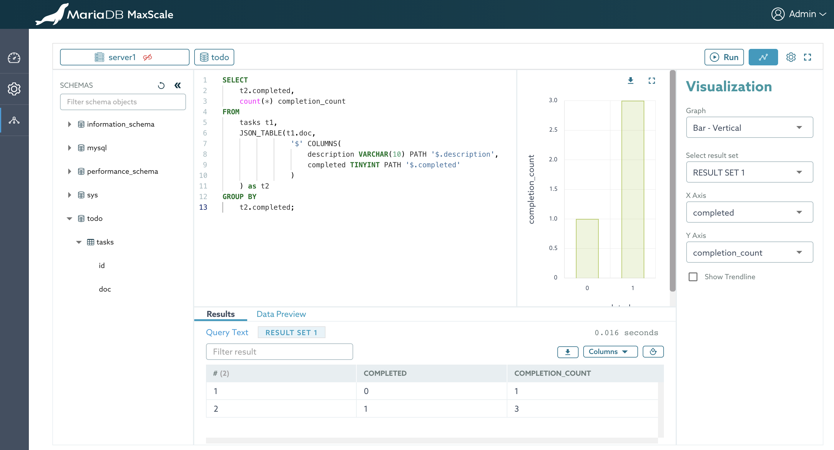Viewport: 834px width, 450px height.
Task: Select the Query Text tab
Action: click(227, 332)
